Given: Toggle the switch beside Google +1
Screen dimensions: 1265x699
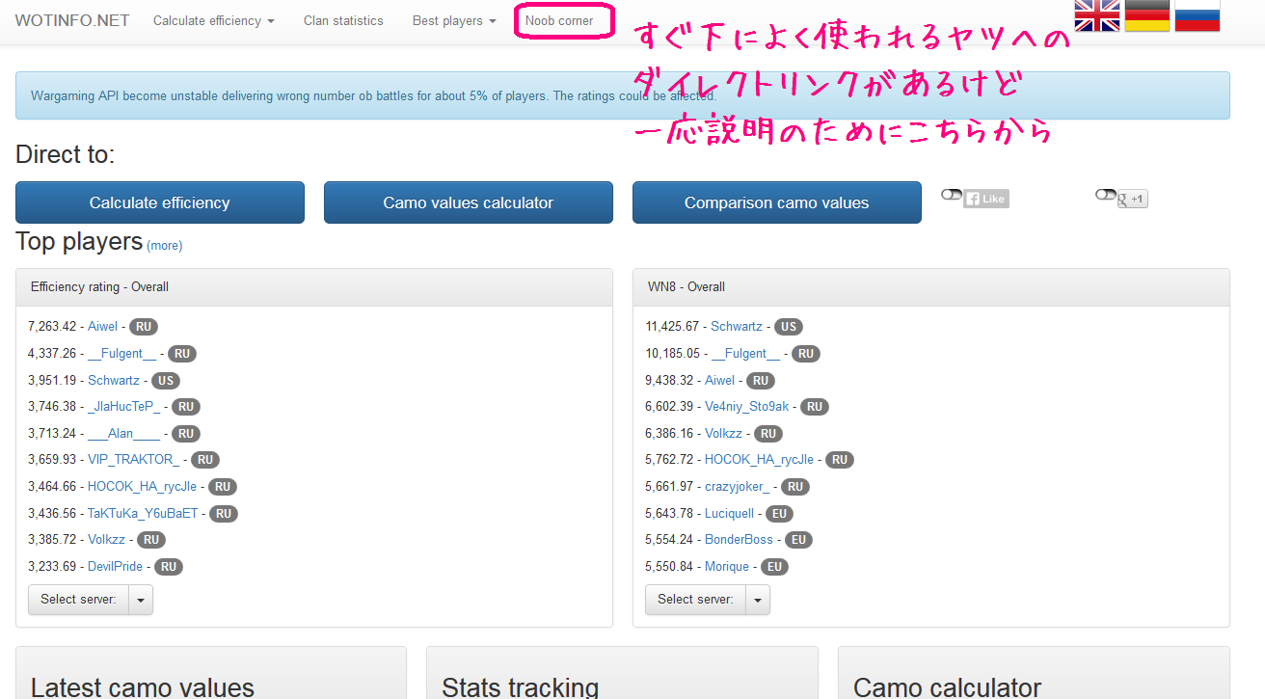Looking at the screenshot, I should click(1106, 195).
